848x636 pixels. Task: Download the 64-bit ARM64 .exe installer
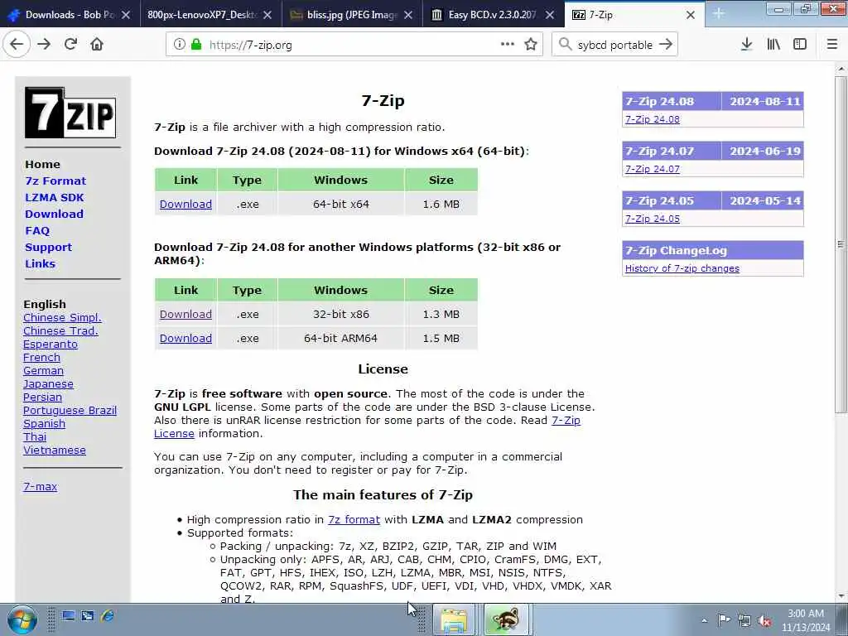click(x=185, y=338)
